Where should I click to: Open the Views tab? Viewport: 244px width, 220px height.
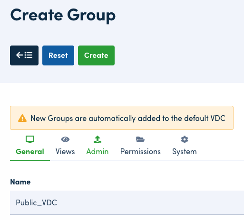point(65,152)
